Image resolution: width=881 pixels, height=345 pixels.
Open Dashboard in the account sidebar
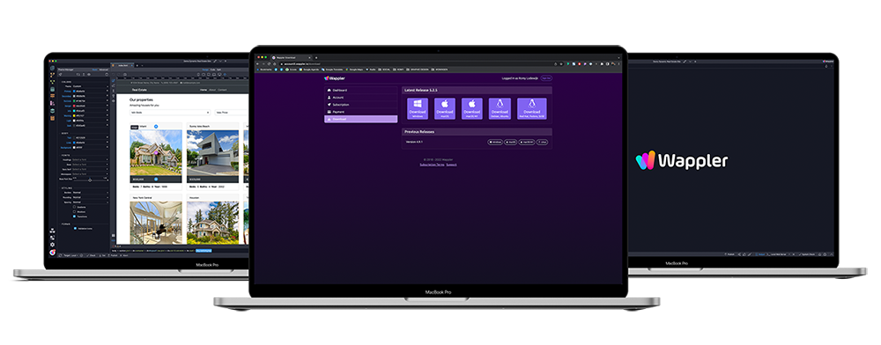coord(360,91)
